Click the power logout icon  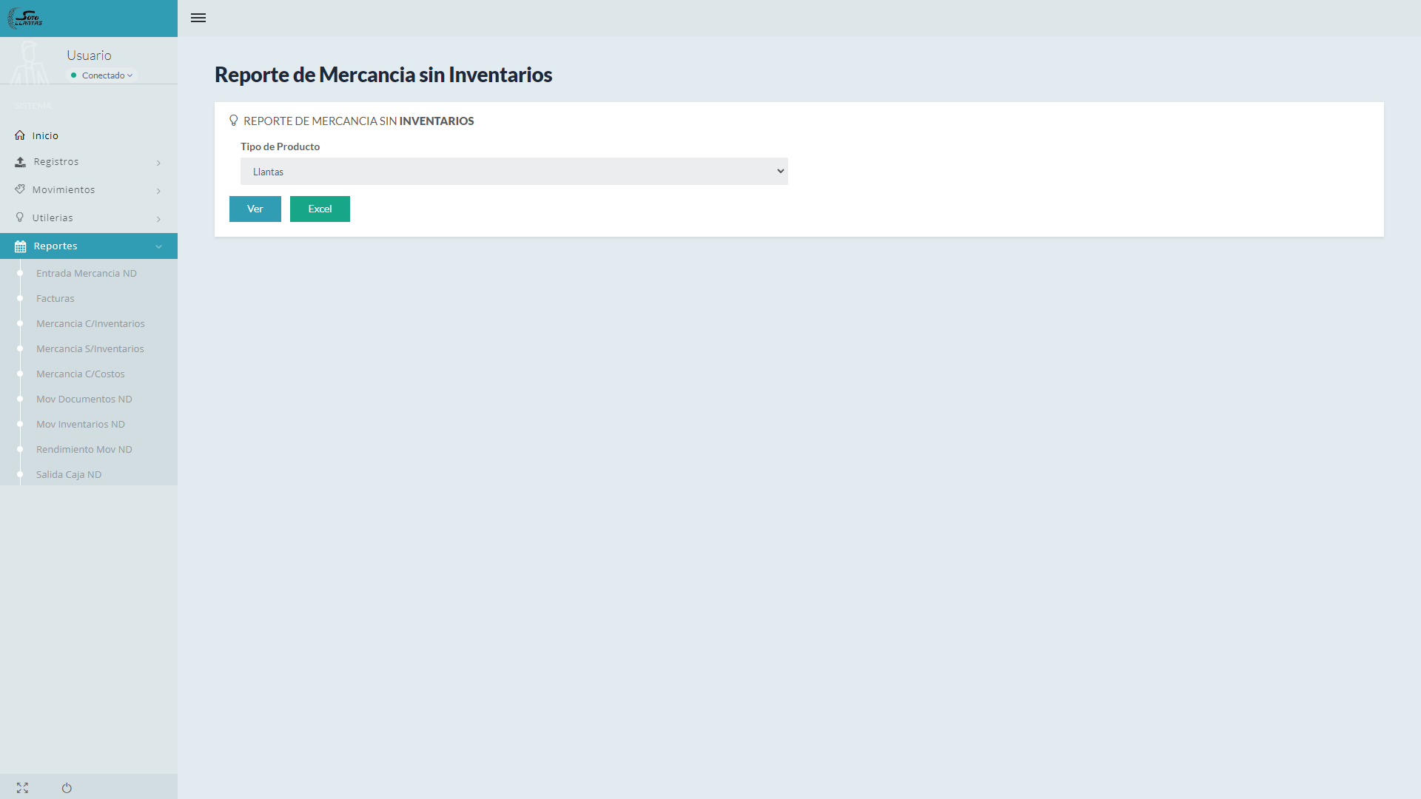click(67, 788)
